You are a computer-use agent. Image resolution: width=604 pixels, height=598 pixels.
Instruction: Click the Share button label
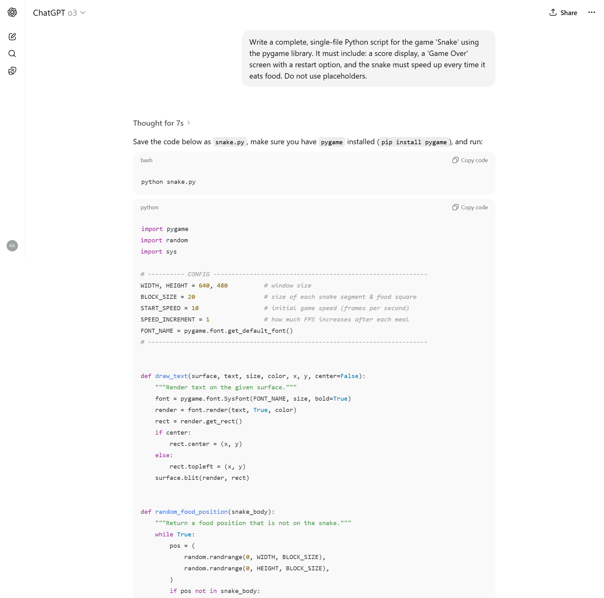tap(568, 13)
